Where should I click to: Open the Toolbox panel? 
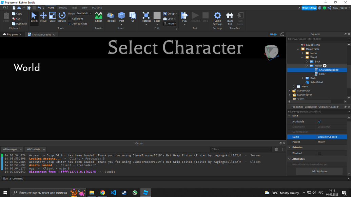coord(111,17)
